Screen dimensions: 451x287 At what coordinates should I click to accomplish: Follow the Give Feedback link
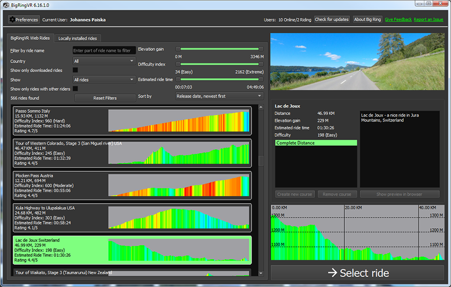coord(398,20)
